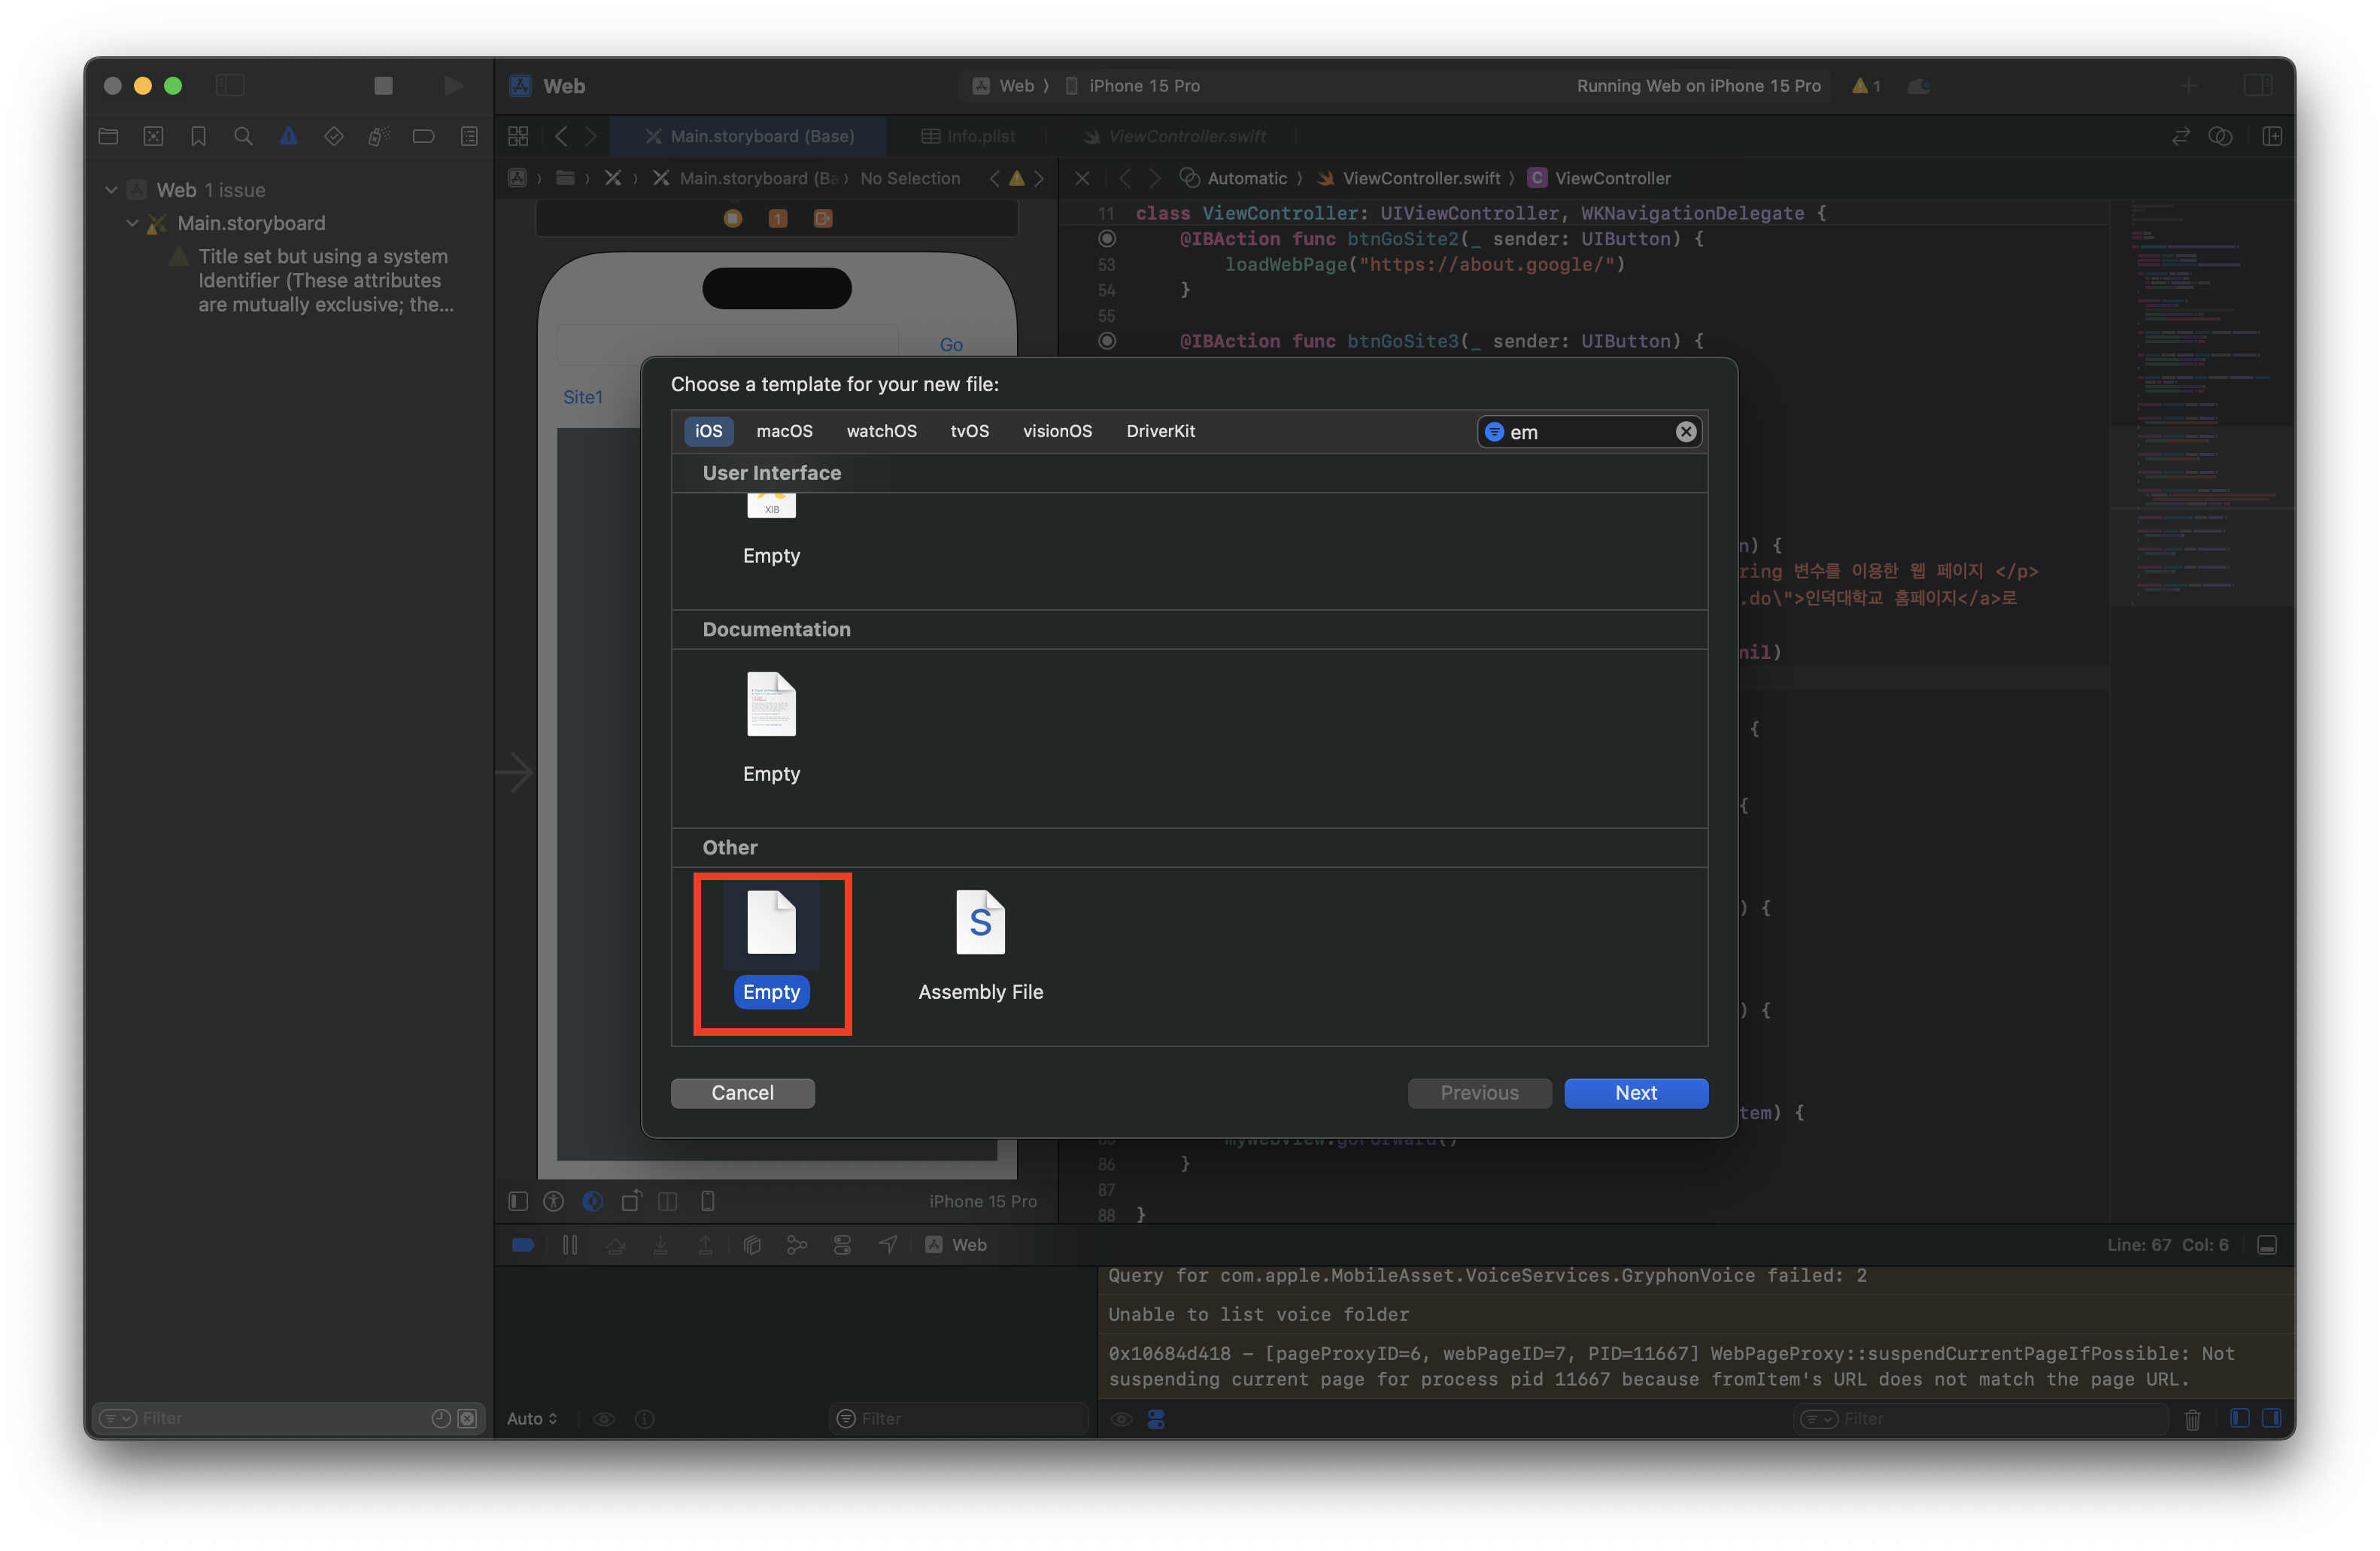Click the Library plus button
The height and width of the screenshot is (1551, 2380).
(x=2189, y=86)
